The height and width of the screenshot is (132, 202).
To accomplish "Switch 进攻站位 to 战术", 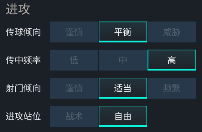I will pyautogui.click(x=74, y=116).
